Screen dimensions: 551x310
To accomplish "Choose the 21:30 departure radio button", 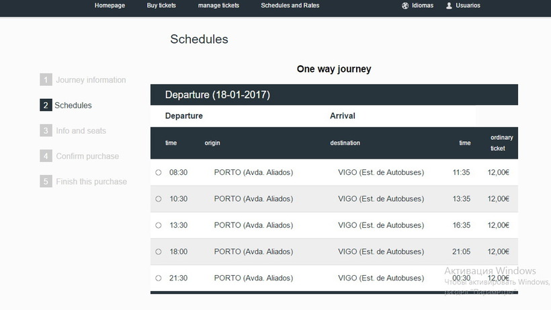I will pyautogui.click(x=159, y=278).
